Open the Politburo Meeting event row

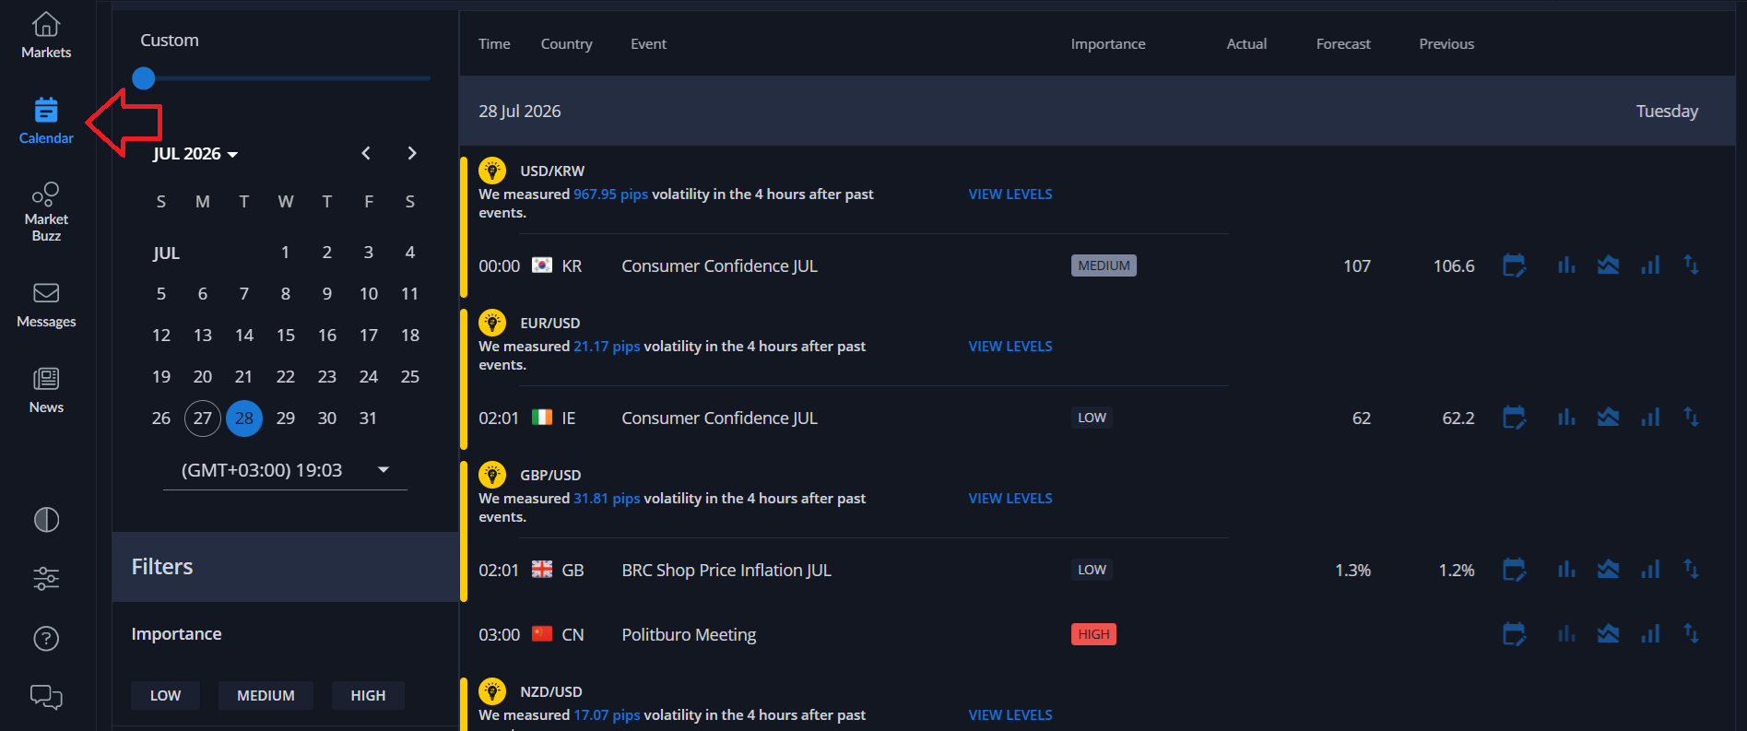pyautogui.click(x=1097, y=634)
